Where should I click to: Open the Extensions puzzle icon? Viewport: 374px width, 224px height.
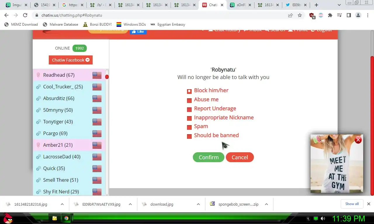pos(330,15)
